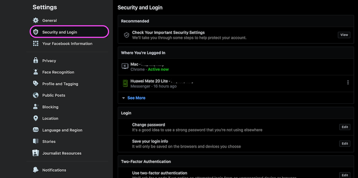Click the Your Facebook Information grid icon
The height and width of the screenshot is (178, 358).
(36, 43)
